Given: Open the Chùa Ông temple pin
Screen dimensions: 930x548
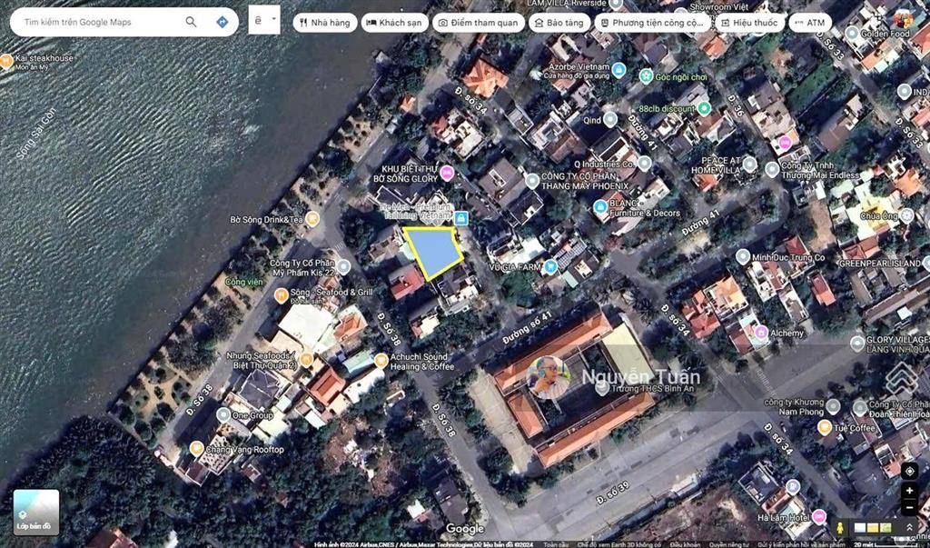Looking at the screenshot, I should click(x=906, y=214).
